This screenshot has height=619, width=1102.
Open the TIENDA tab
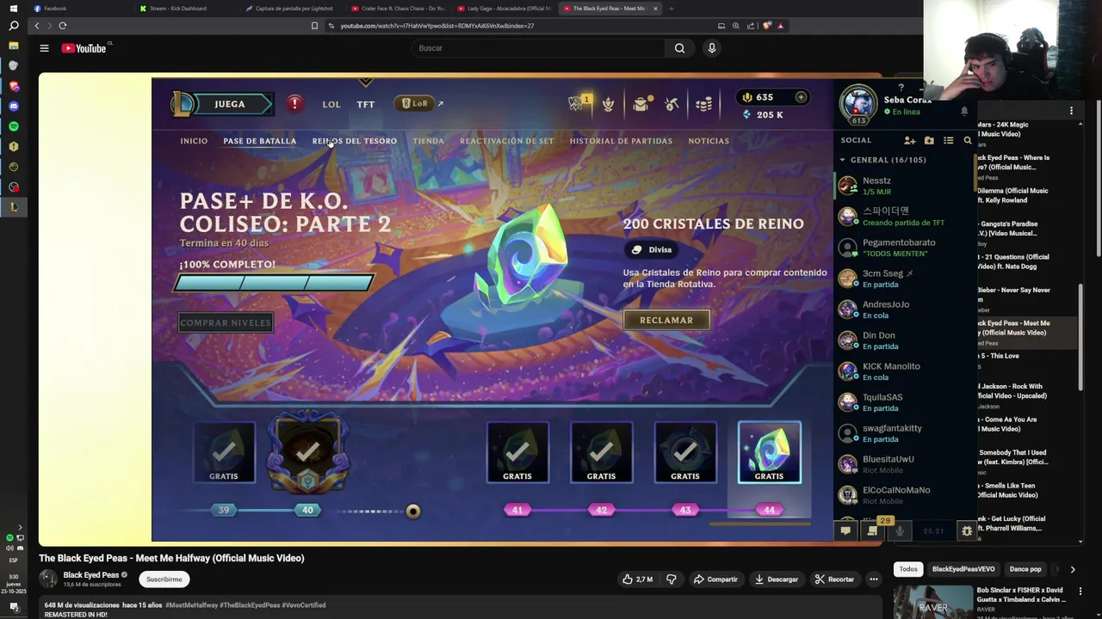428,141
